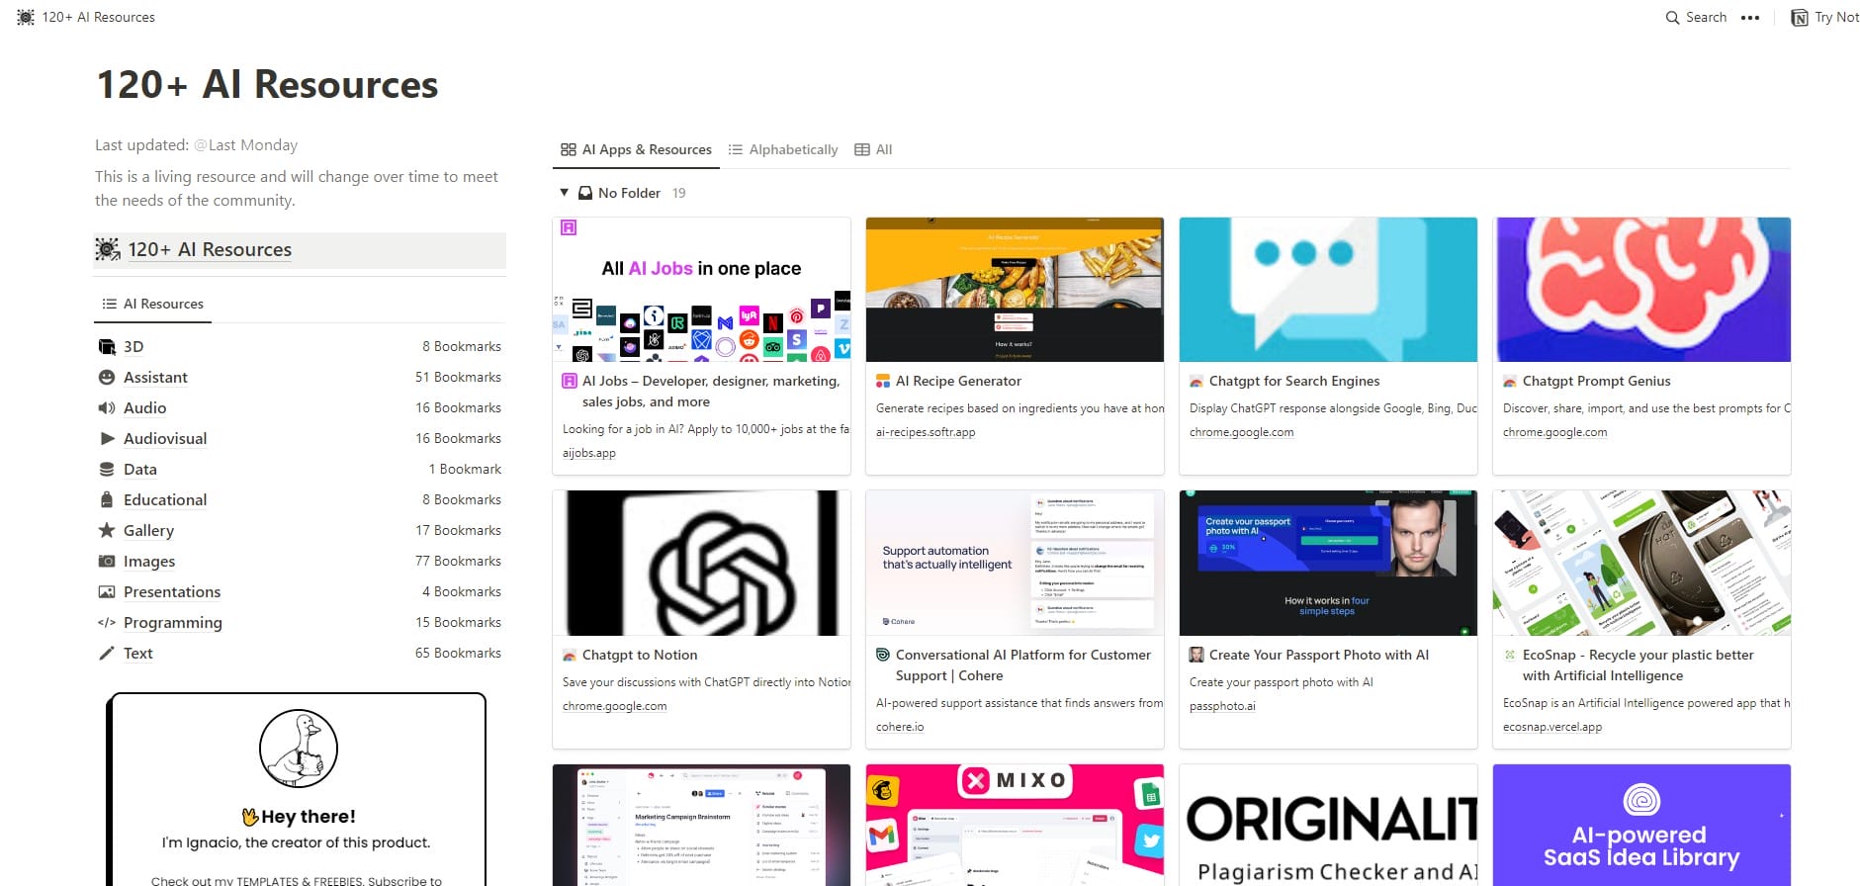Click the Educational backpack icon
This screenshot has height=886, width=1860.
point(107,500)
